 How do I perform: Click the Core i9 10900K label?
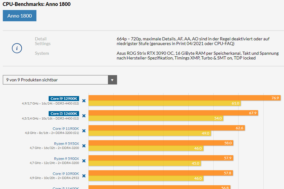click(x=66, y=174)
